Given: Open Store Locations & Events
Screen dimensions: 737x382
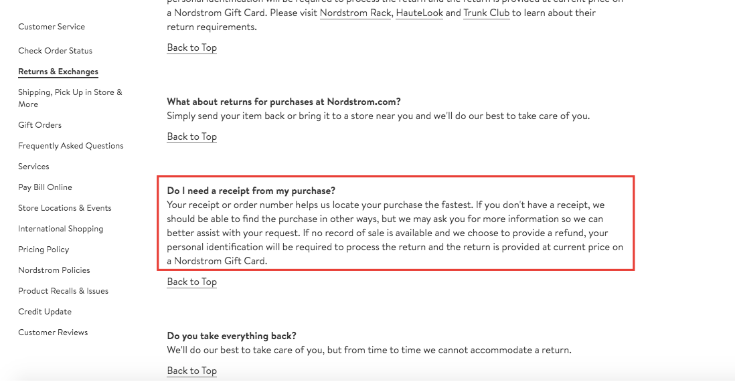Looking at the screenshot, I should pos(64,208).
